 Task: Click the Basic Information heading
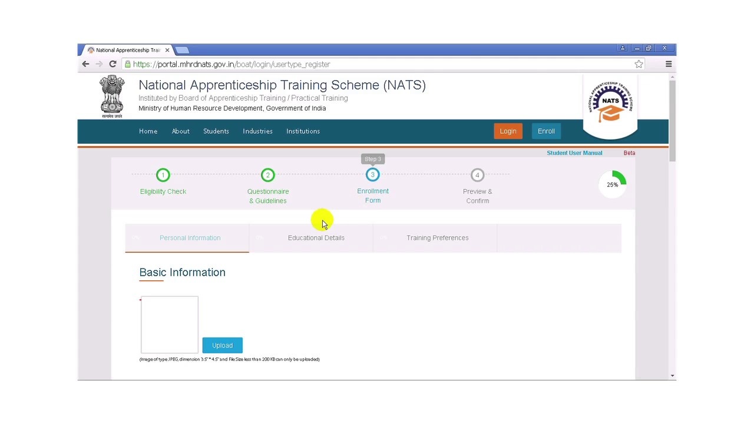(x=182, y=273)
